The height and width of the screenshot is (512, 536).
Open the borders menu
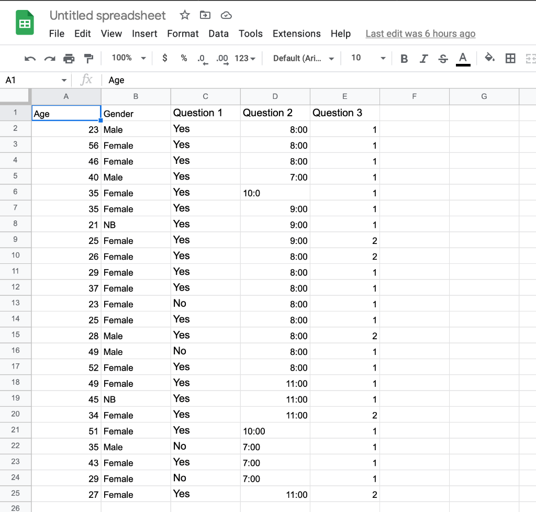510,59
